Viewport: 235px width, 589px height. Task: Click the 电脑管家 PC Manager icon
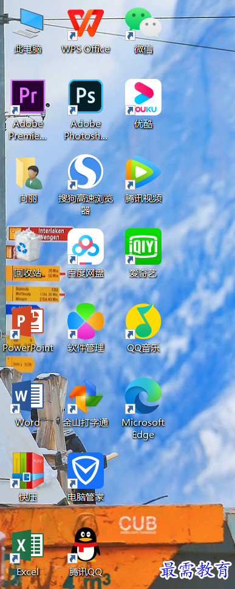pos(86,471)
